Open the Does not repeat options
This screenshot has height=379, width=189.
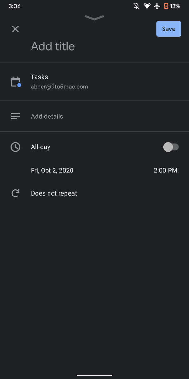click(x=54, y=193)
